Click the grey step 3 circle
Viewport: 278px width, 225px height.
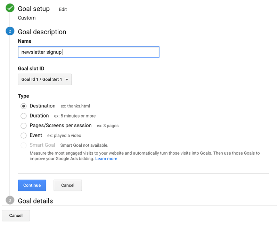coord(10,200)
